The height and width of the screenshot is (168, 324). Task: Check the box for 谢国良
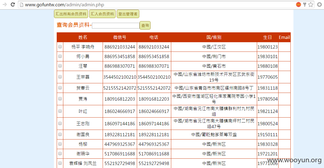[60, 134]
